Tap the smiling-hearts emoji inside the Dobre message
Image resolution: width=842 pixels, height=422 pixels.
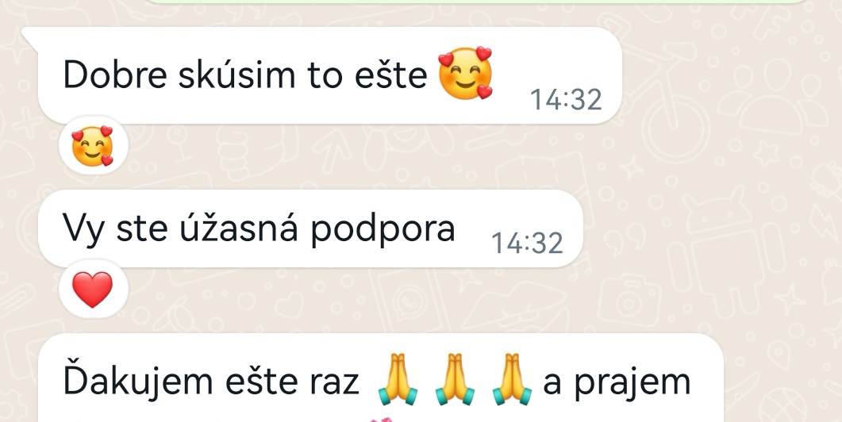(x=466, y=73)
